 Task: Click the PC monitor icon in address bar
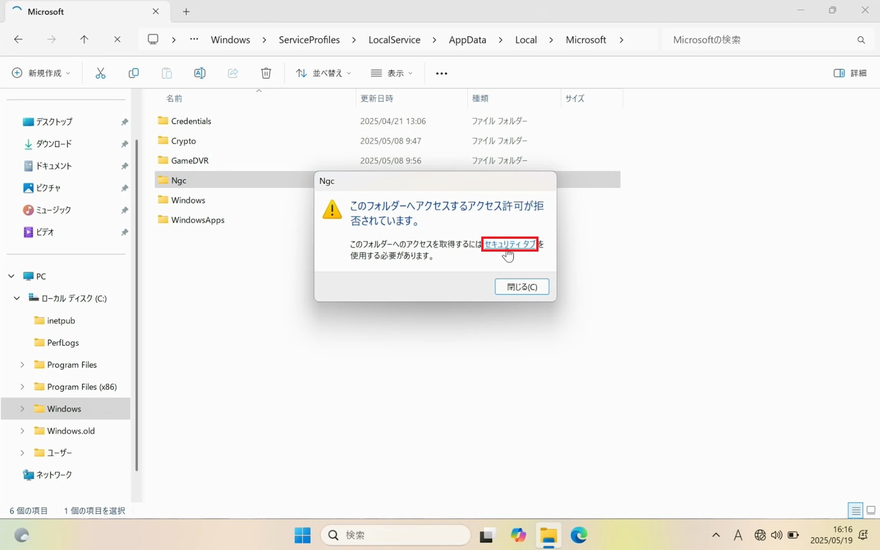pyautogui.click(x=153, y=39)
